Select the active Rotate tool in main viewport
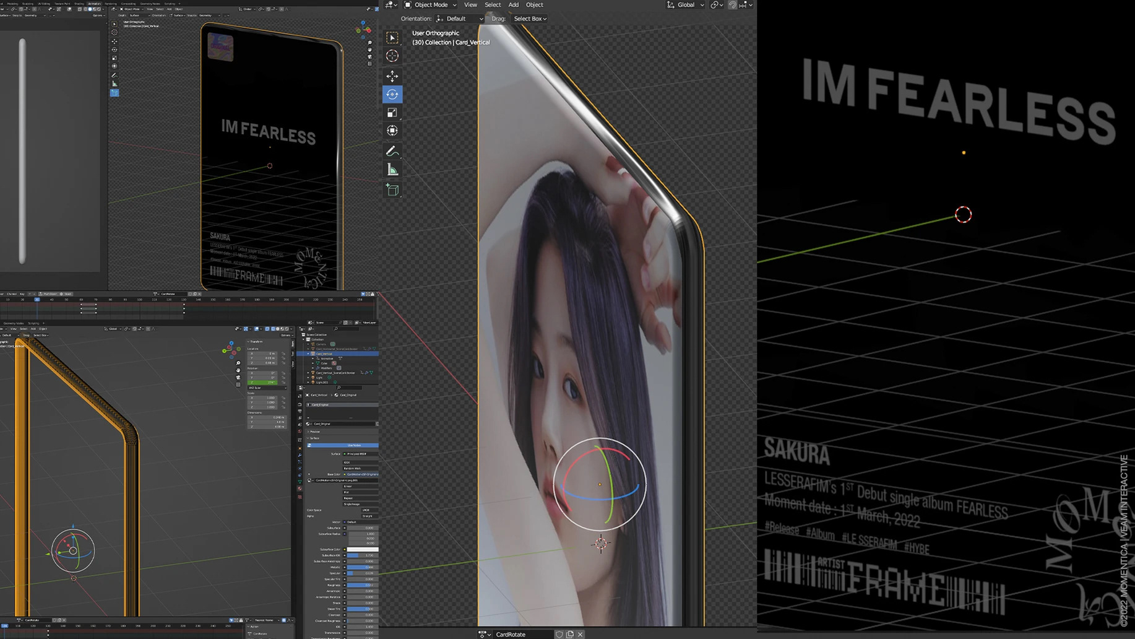1135x639 pixels. (x=392, y=94)
